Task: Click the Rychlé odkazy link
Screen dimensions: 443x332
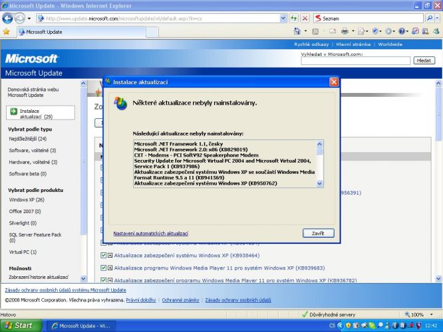Action: click(311, 44)
